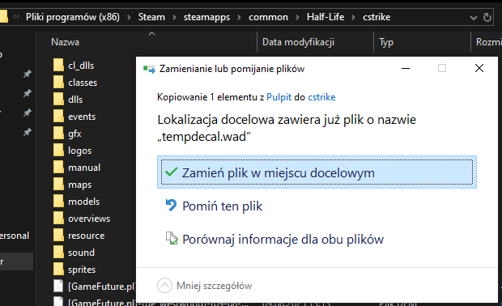Image resolution: width=502 pixels, height=306 pixels.
Task: Click 'Pliki programów (x86)' in address bar
Action: pos(73,17)
